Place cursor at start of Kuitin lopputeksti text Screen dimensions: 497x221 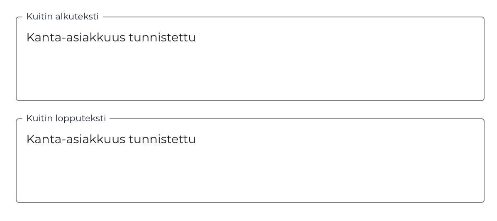(x=27, y=139)
